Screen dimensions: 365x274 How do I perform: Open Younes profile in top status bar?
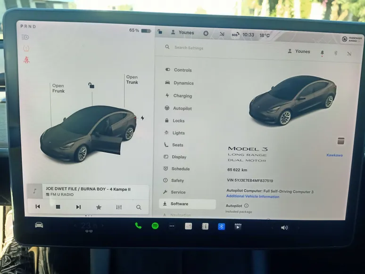[182, 32]
